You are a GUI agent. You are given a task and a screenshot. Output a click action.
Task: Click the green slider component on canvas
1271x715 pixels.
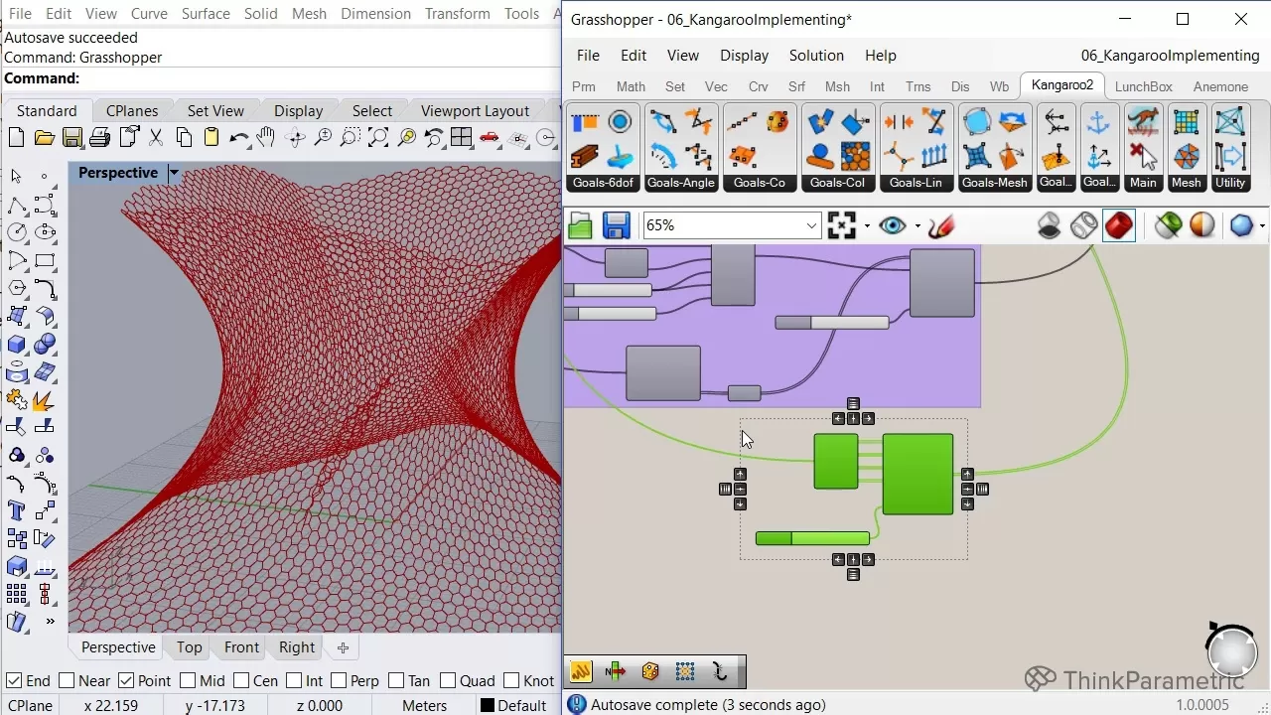pyautogui.click(x=812, y=538)
